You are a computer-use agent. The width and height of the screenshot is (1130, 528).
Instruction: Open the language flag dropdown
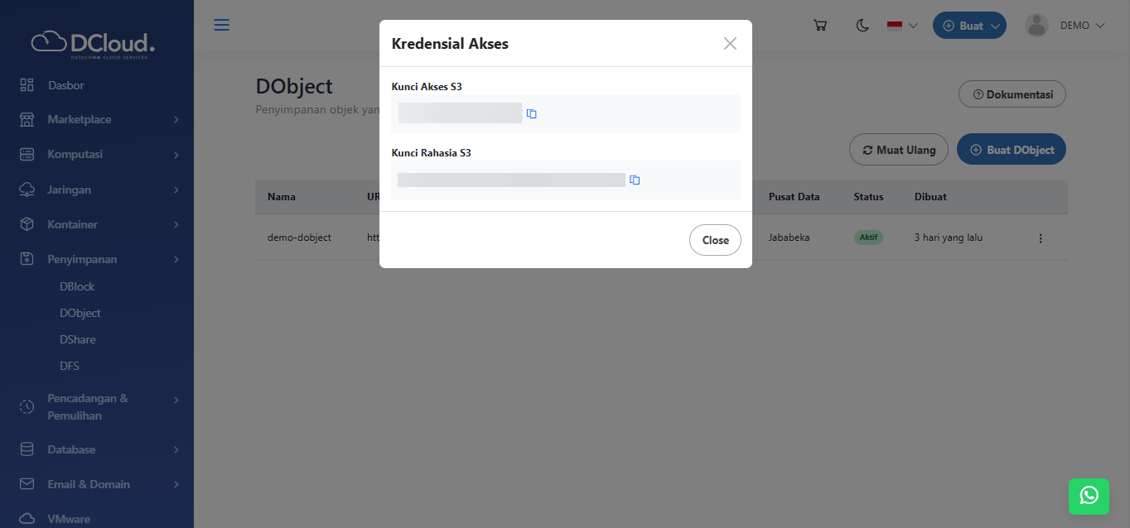(902, 26)
